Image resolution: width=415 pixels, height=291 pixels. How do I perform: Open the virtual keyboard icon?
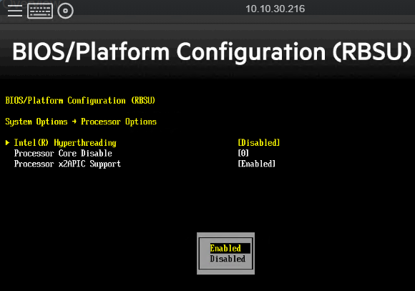[40, 11]
